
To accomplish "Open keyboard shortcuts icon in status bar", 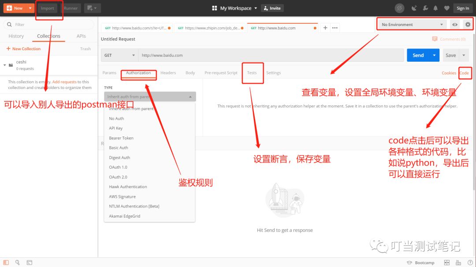I will (x=458, y=263).
